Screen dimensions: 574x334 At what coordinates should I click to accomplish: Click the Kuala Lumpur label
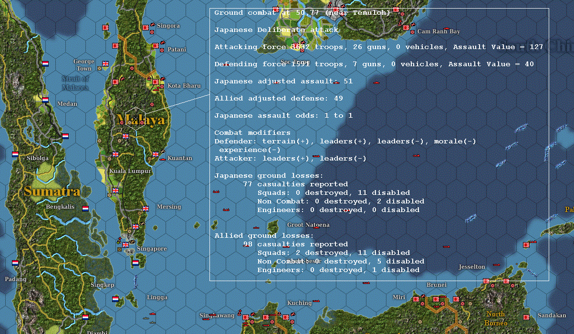coord(130,171)
